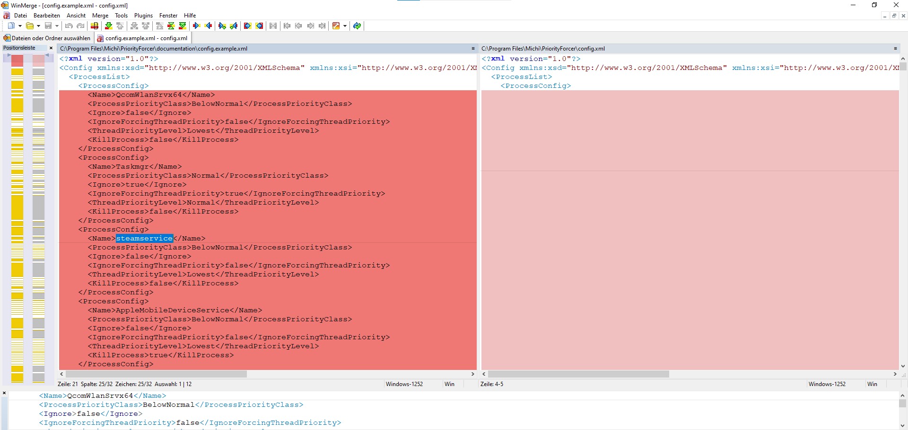Click right file path header config.xml

click(543, 49)
